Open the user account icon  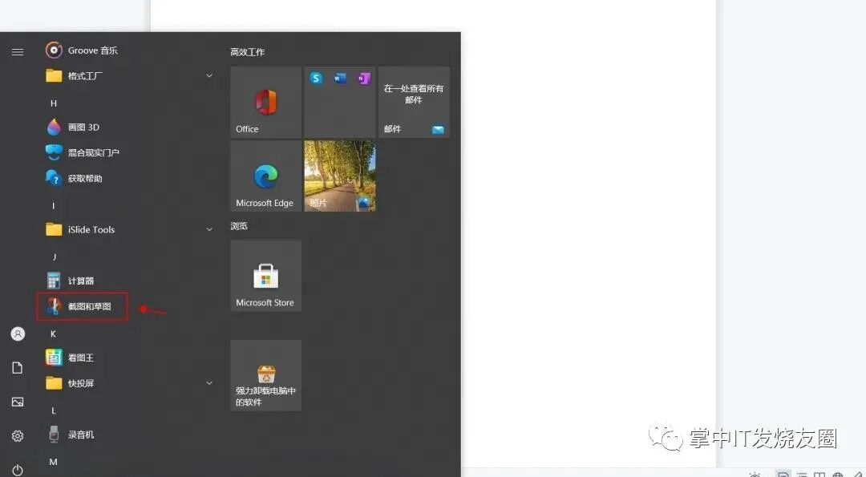(x=17, y=333)
